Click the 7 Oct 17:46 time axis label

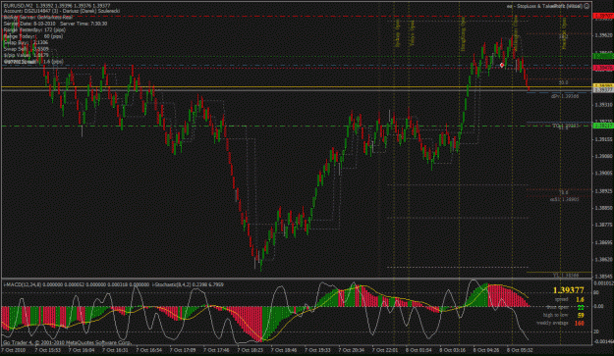click(216, 350)
